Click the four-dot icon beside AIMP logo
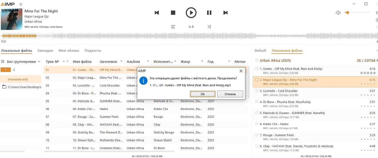The image size is (378, 158). [x=21, y=4]
